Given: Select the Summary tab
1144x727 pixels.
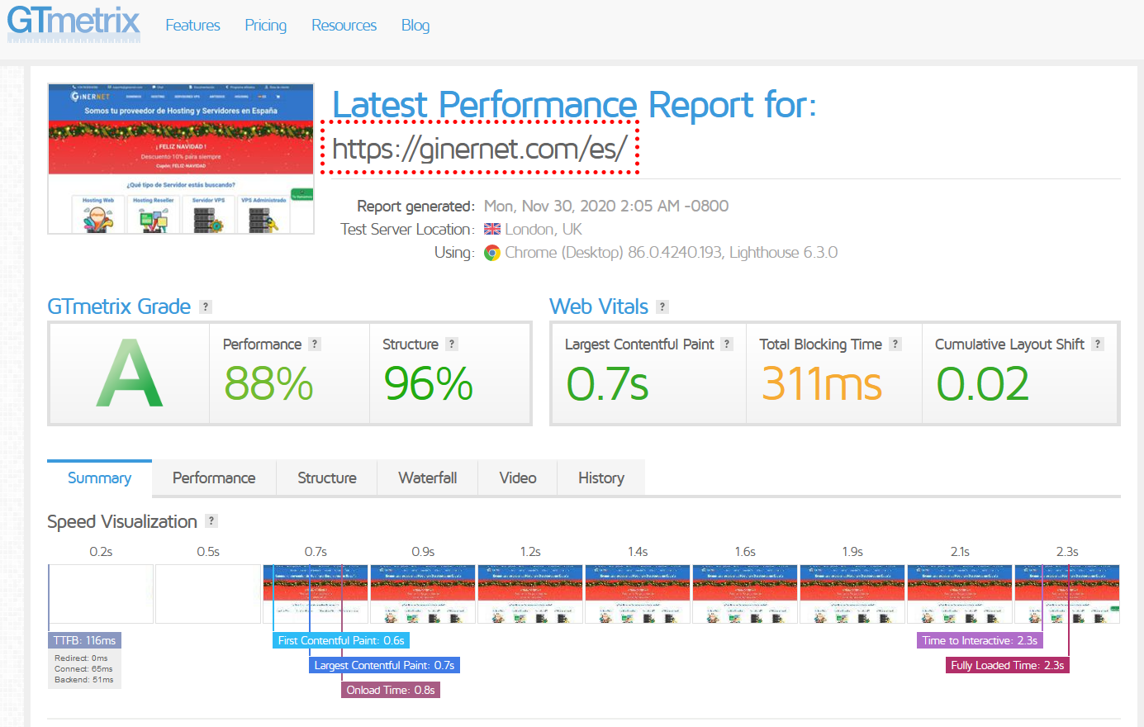Looking at the screenshot, I should [99, 478].
